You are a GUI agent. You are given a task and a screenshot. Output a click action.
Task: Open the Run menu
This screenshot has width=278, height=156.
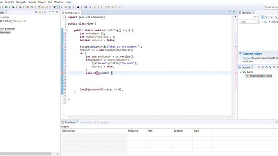[50, 2]
